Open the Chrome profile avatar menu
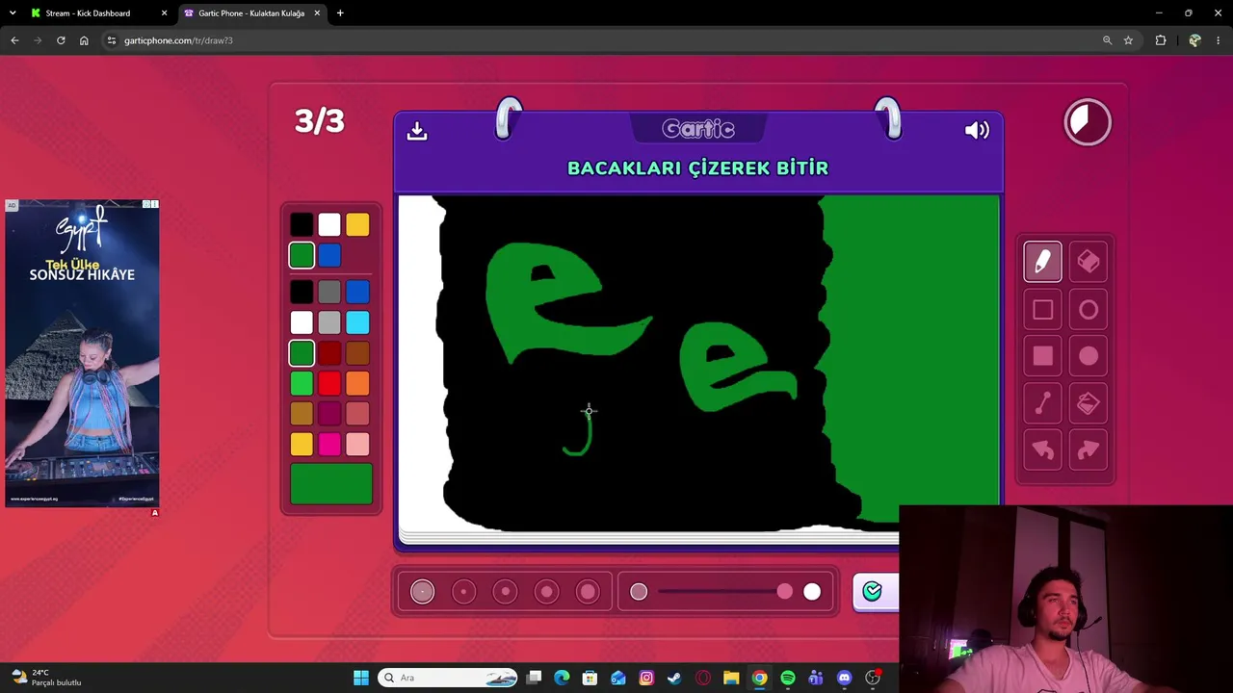Viewport: 1233px width, 693px height. [x=1194, y=40]
